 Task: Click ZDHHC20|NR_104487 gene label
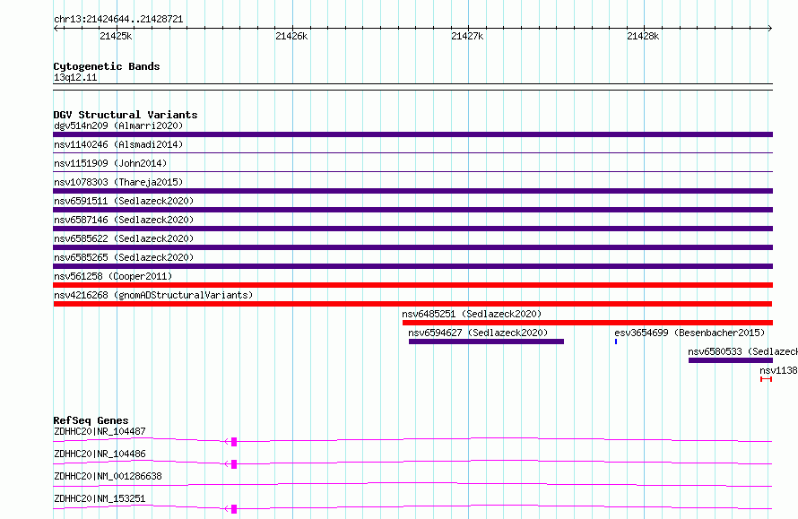point(100,431)
